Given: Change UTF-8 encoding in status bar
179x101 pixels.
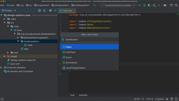Looking at the screenshot, I should (x=149, y=99).
